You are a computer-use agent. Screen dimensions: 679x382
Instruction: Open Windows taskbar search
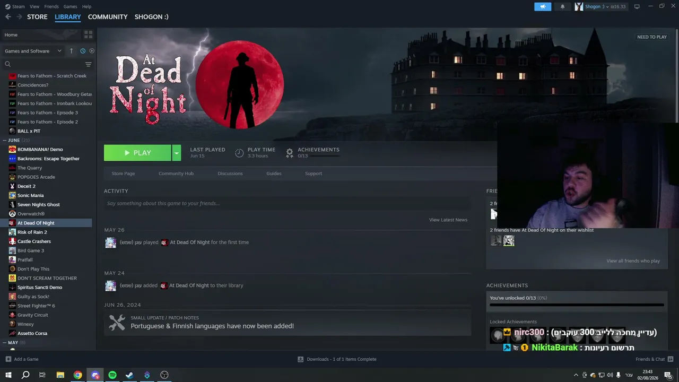(x=25, y=375)
